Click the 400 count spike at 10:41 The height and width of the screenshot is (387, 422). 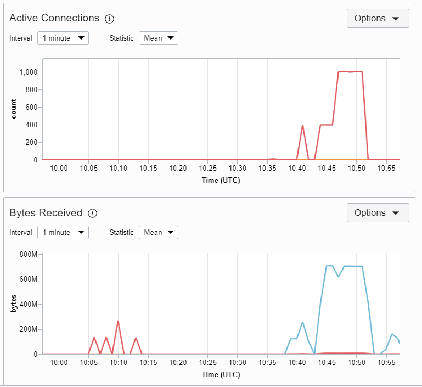point(303,125)
